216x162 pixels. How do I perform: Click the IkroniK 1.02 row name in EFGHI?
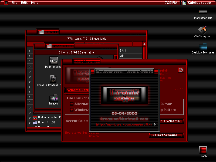47,122
